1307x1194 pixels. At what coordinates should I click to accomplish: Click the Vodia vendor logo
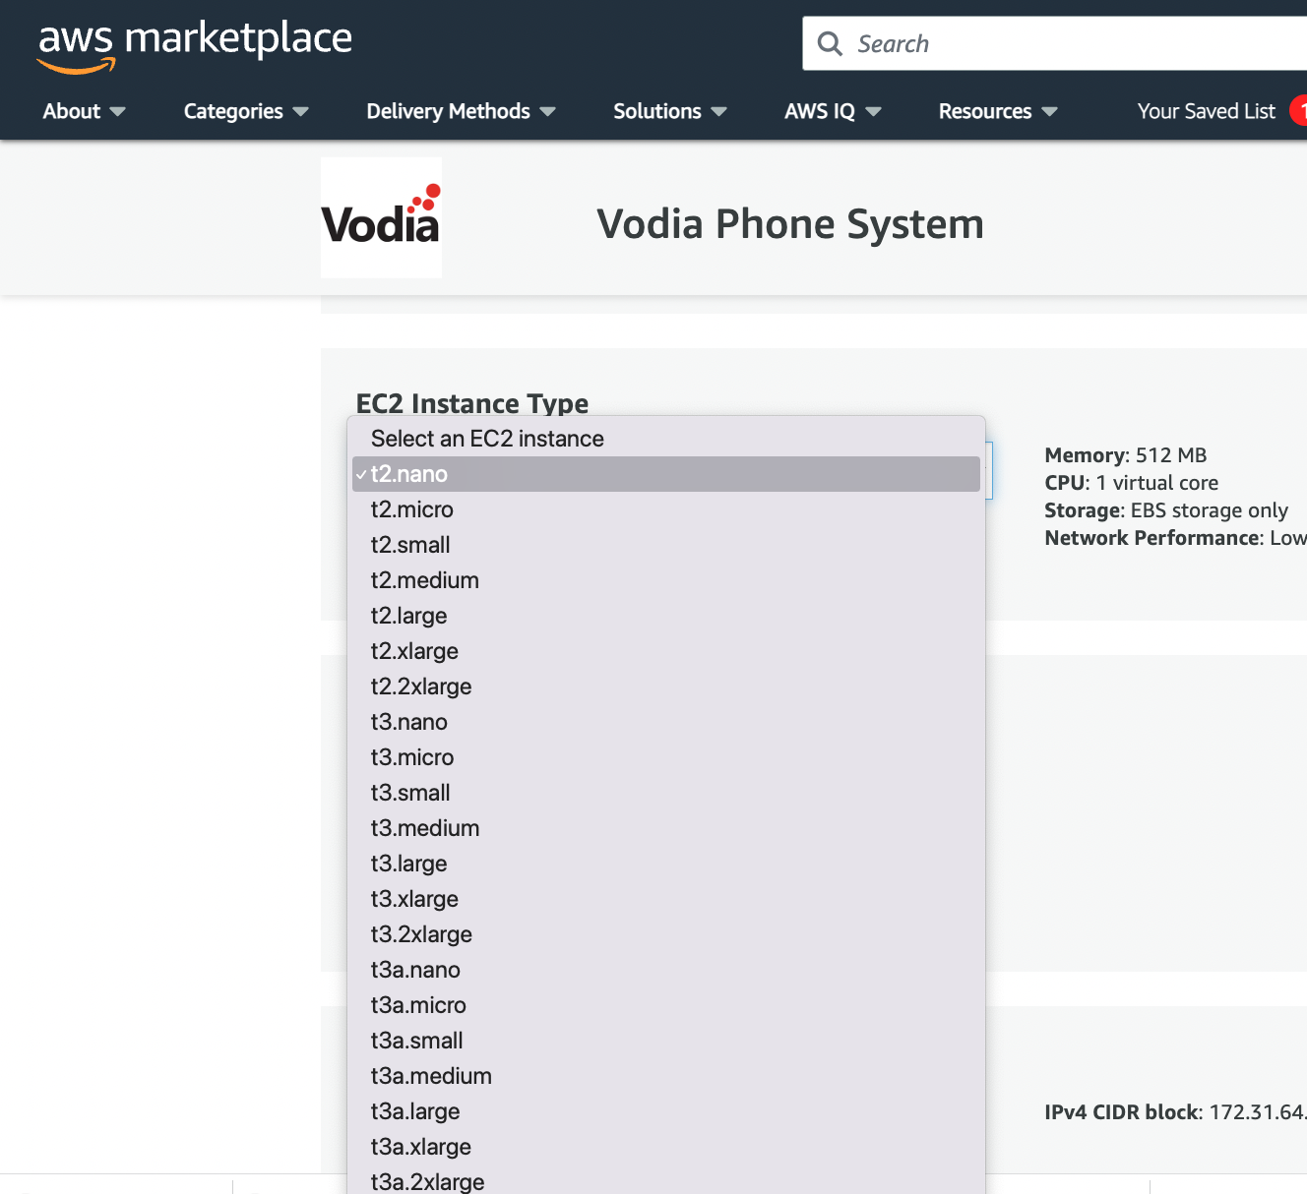(x=381, y=217)
